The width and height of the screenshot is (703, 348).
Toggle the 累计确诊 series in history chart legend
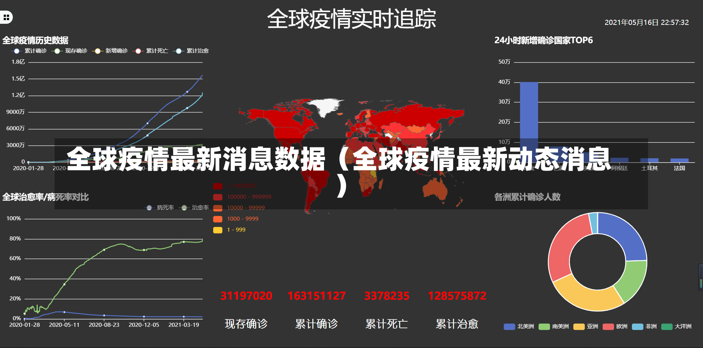coord(29,51)
